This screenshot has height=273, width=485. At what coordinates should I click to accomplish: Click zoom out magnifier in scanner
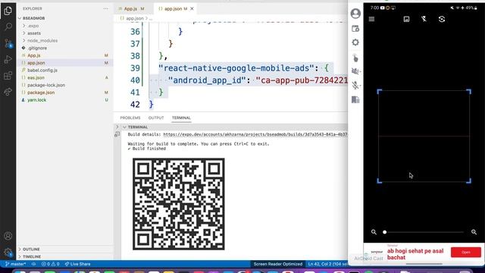tap(374, 232)
